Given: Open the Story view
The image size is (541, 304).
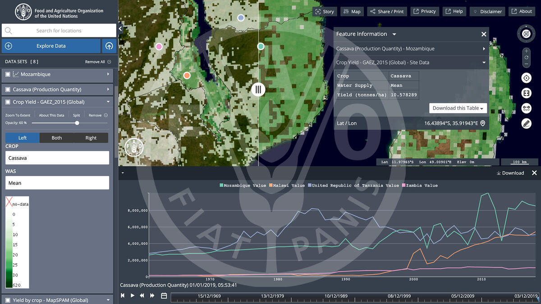Looking at the screenshot, I should pyautogui.click(x=325, y=11).
